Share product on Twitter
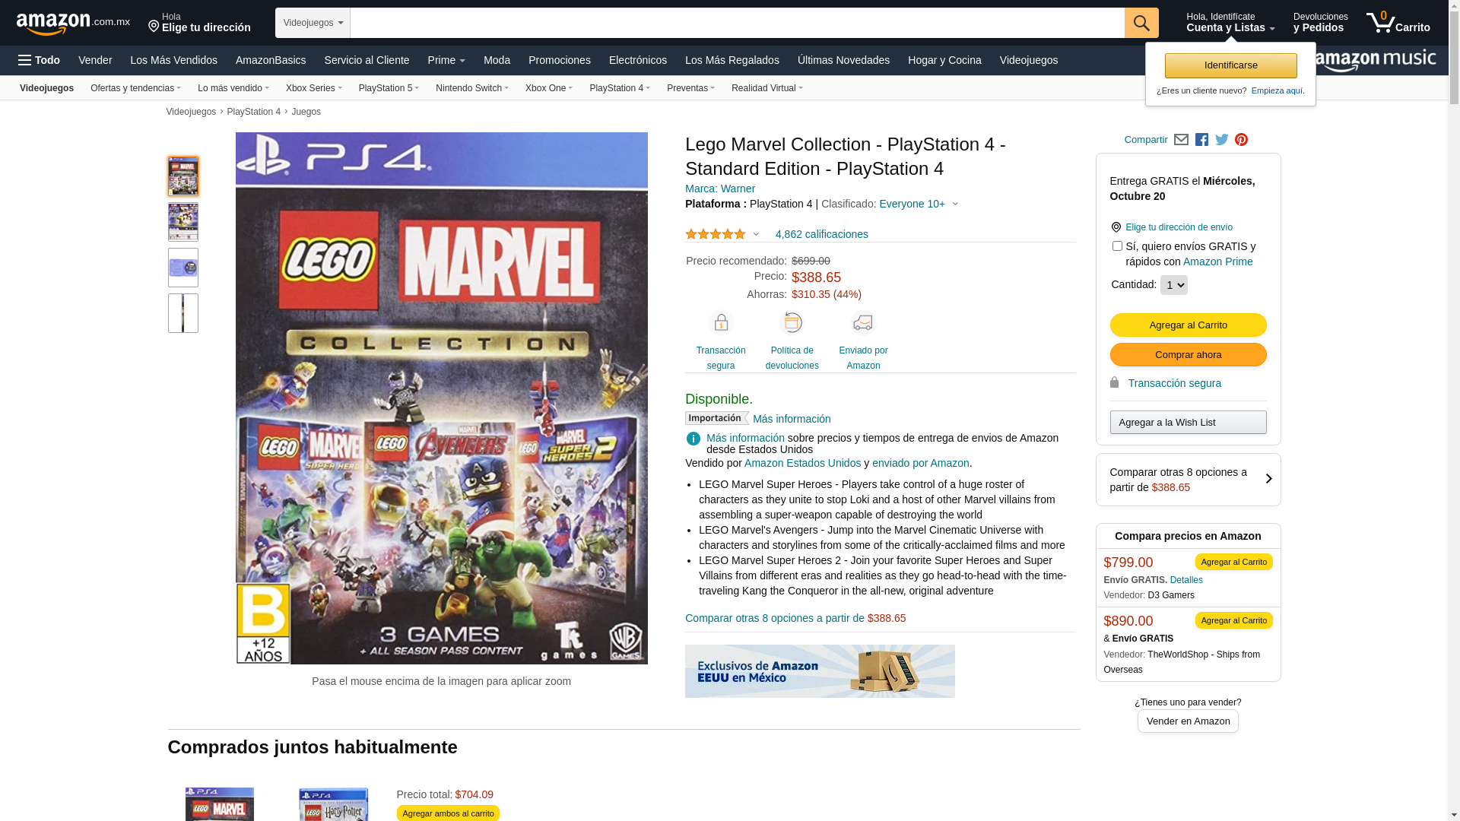Viewport: 1460px width, 821px height. tap(1222, 140)
